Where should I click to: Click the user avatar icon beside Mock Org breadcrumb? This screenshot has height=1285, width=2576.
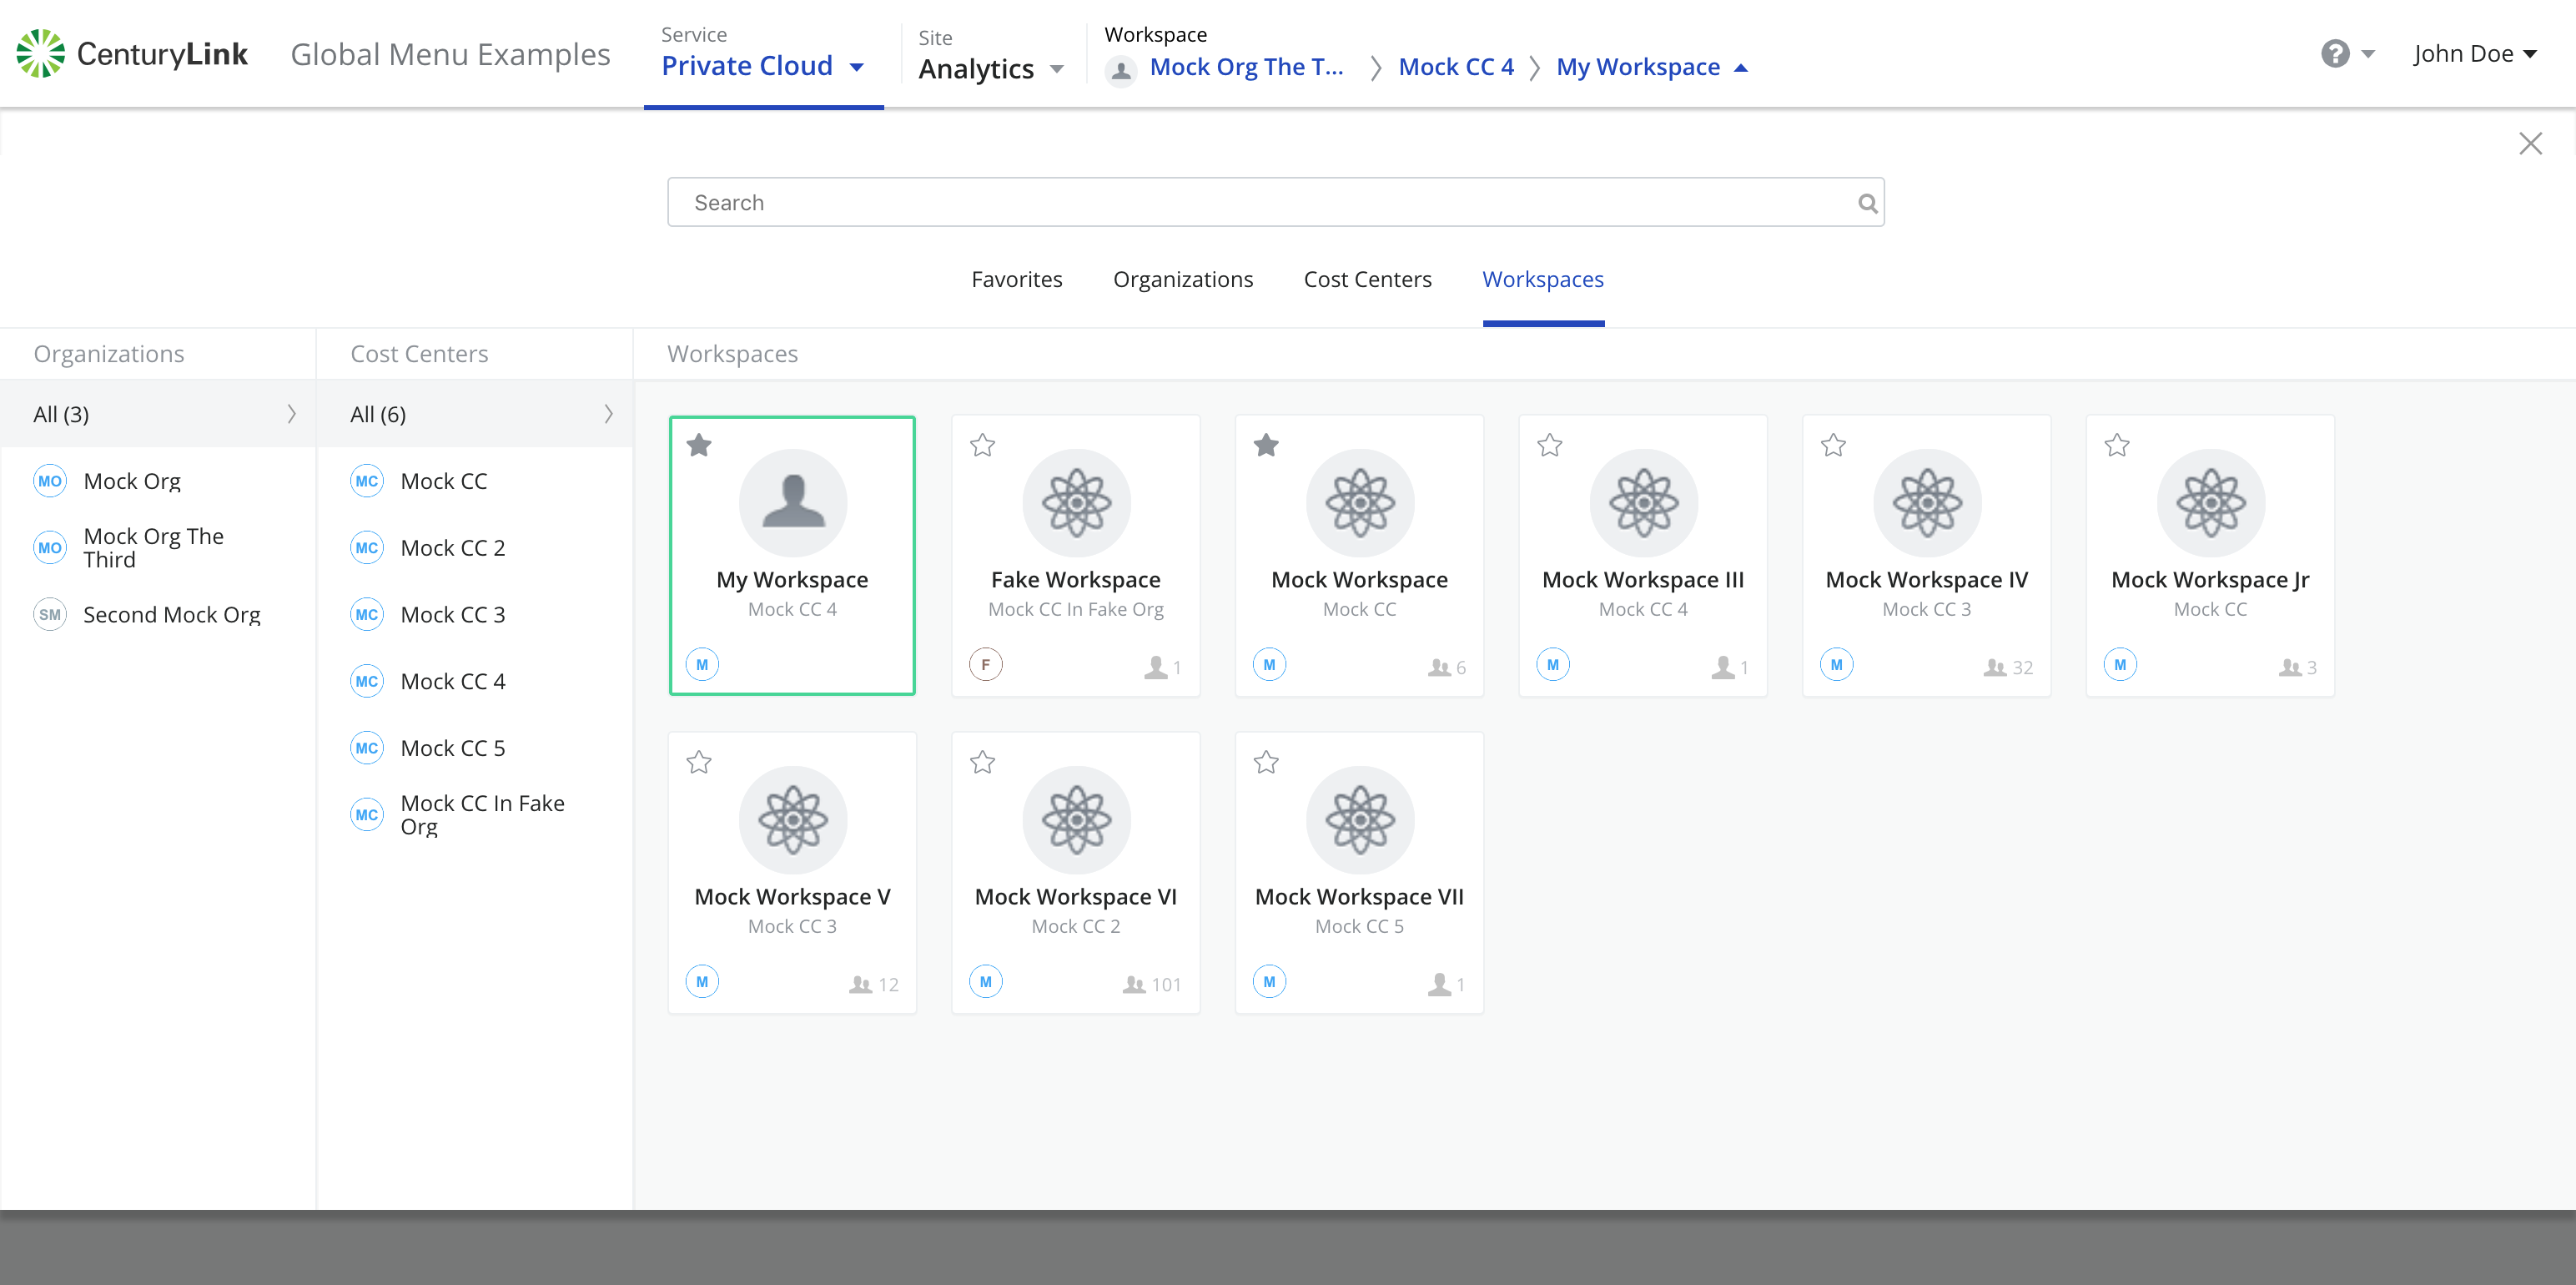pos(1121,70)
